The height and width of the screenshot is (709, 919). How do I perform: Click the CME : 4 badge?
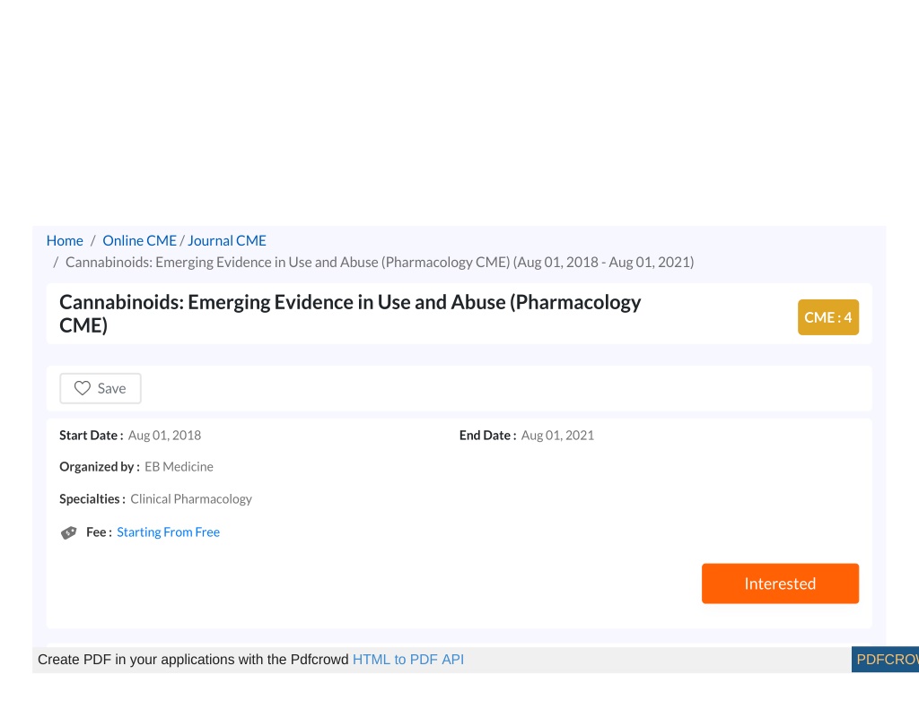pos(828,317)
